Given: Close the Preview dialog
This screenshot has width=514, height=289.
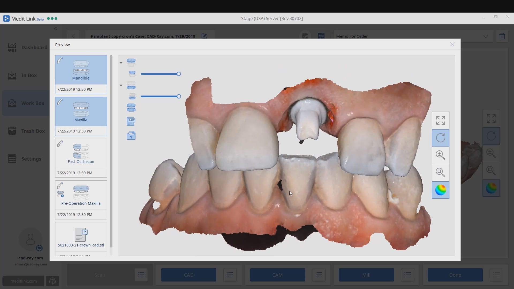Looking at the screenshot, I should [452, 44].
